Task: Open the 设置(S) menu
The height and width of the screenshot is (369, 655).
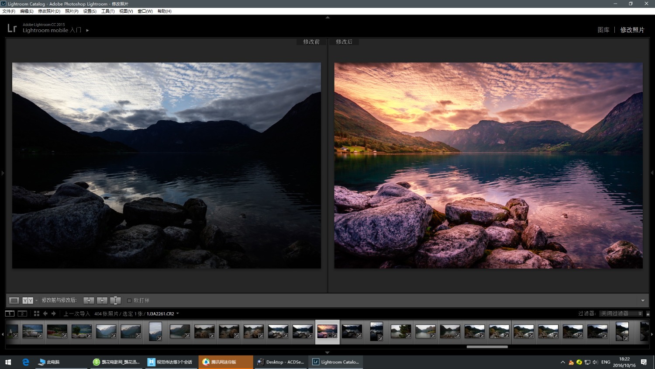Action: point(90,11)
